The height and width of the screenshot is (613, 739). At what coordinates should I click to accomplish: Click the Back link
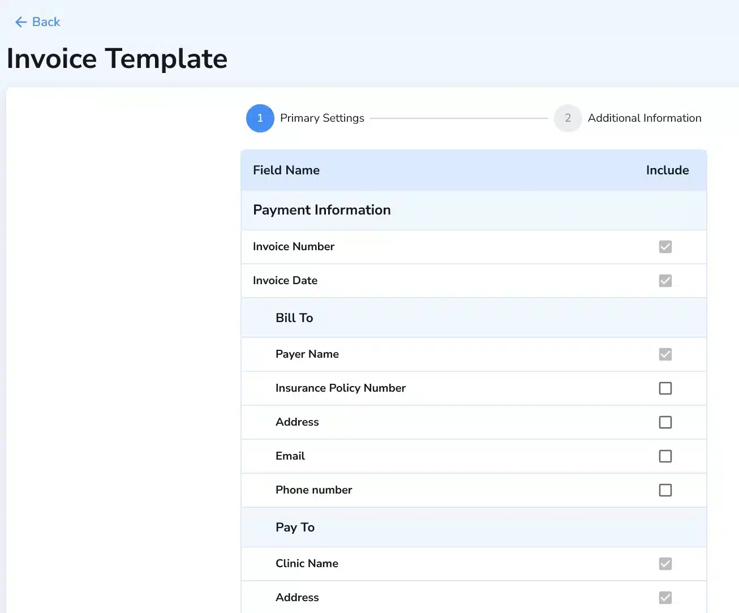coord(46,22)
